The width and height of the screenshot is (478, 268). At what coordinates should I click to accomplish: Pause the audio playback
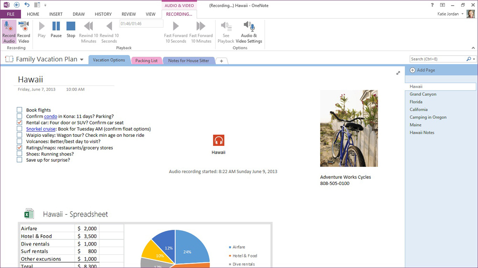click(x=56, y=30)
